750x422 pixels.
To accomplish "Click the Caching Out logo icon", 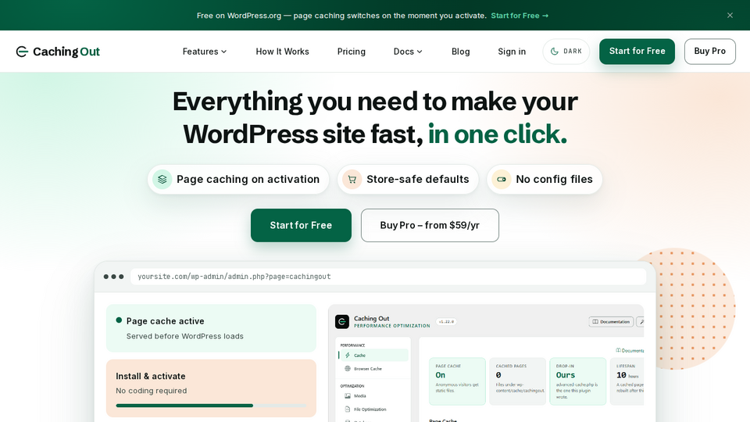I will (22, 52).
